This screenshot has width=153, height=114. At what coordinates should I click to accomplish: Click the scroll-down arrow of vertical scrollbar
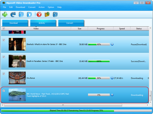(150, 102)
